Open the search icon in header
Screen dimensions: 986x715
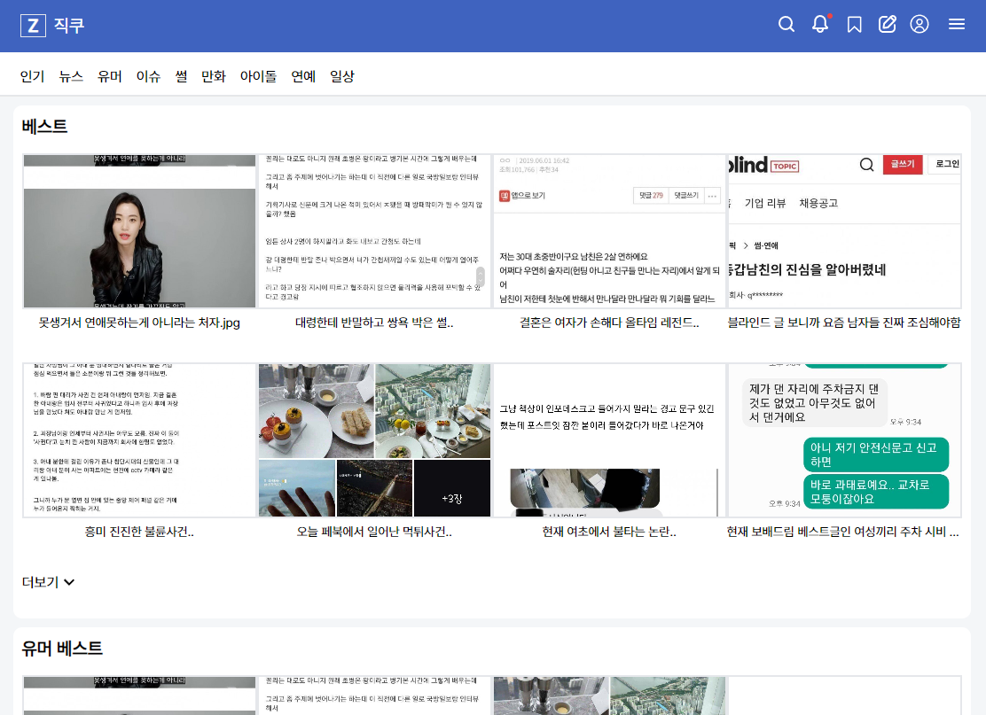click(x=786, y=25)
